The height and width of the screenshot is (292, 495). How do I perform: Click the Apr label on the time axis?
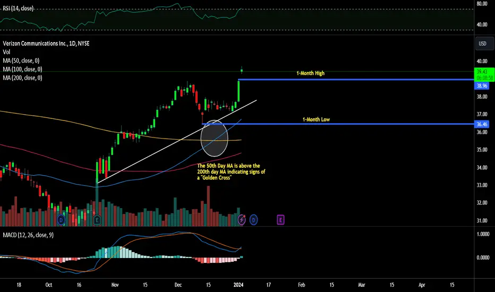422,285
